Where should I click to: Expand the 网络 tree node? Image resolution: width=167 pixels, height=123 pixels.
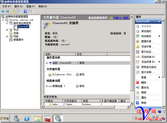tap(7, 37)
